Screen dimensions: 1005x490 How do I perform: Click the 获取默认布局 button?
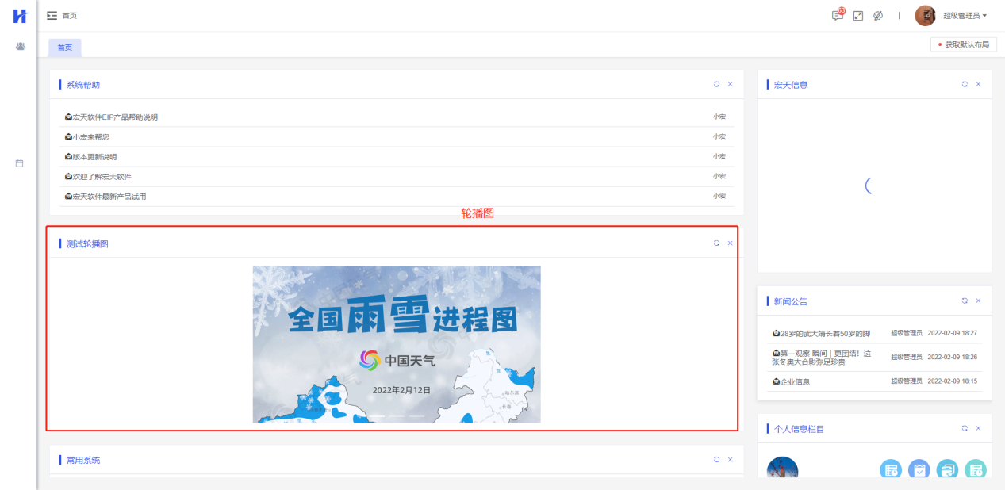(x=964, y=44)
